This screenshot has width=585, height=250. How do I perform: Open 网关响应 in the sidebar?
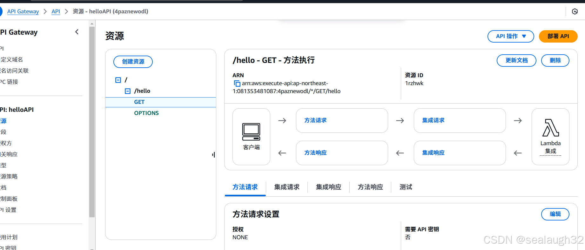[9, 154]
